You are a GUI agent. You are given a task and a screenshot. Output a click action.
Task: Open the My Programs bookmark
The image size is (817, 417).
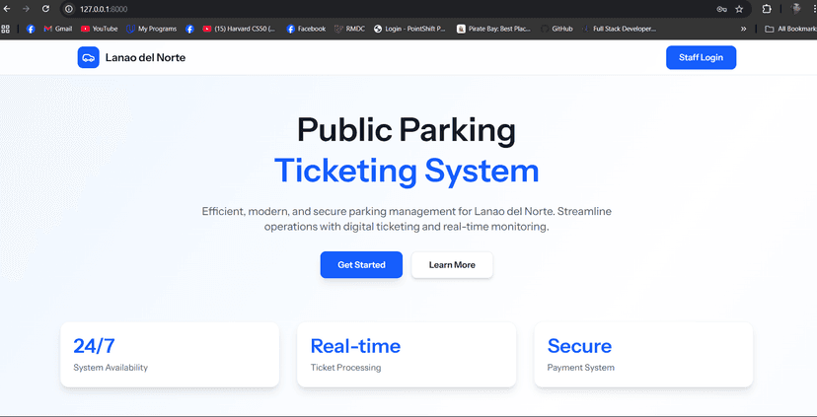pos(152,30)
